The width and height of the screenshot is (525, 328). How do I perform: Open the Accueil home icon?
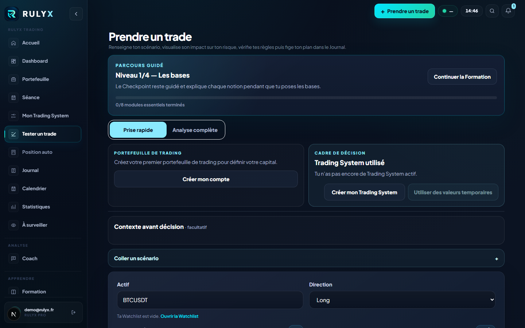pyautogui.click(x=13, y=43)
